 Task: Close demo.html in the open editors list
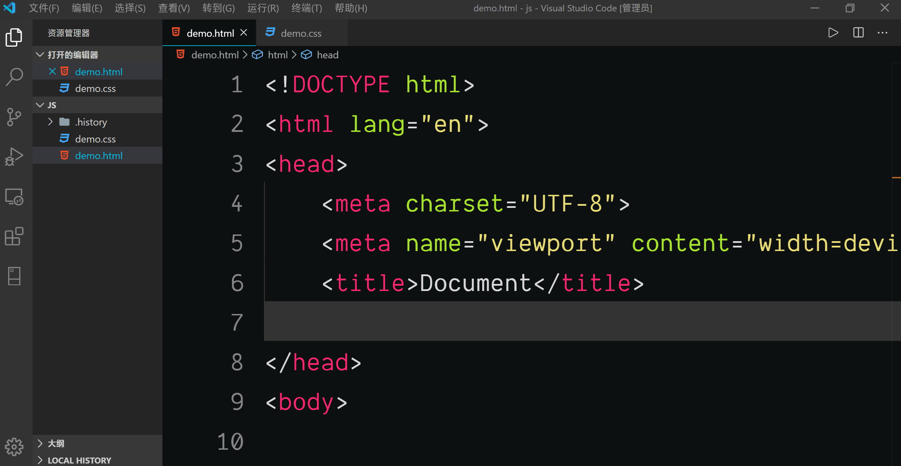pos(52,71)
